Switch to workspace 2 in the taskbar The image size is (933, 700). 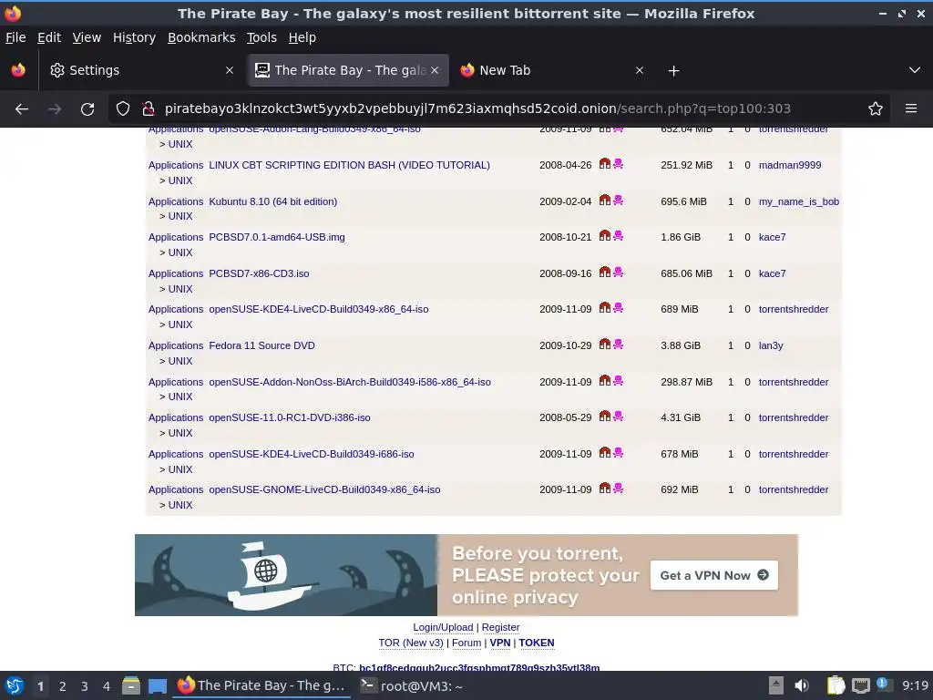click(x=63, y=686)
